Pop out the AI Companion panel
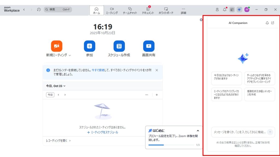280x157 pixels. click(273, 23)
